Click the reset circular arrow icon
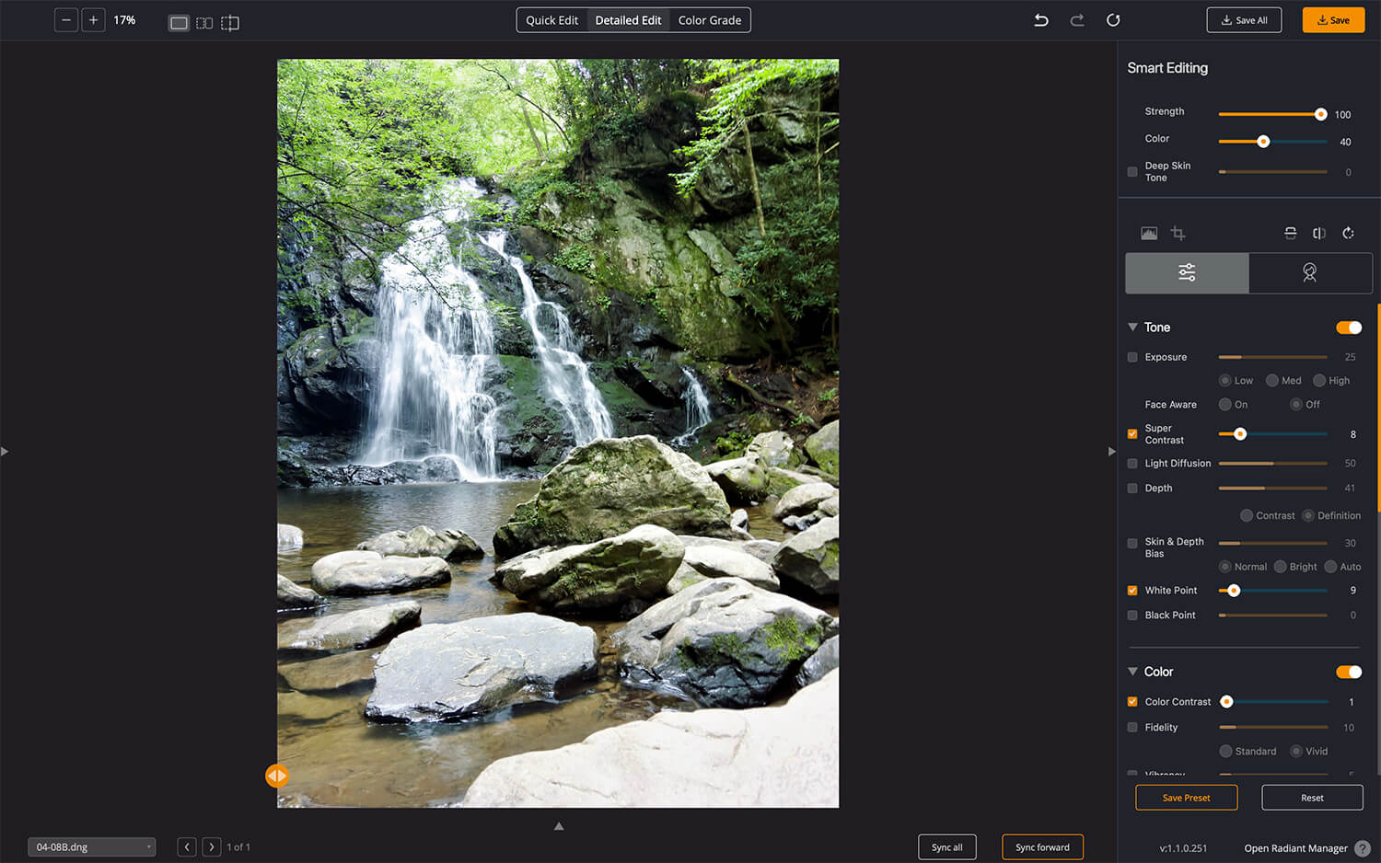The height and width of the screenshot is (863, 1381). (x=1113, y=20)
